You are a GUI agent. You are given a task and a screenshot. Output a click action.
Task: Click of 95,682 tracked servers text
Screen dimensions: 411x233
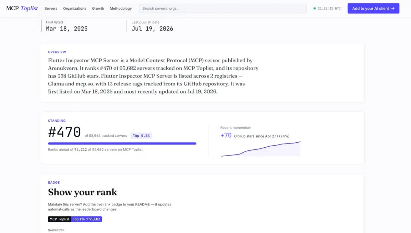(106, 135)
